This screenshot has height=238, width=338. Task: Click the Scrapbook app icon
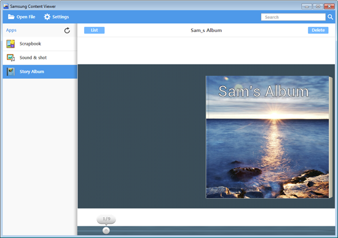tap(10, 44)
